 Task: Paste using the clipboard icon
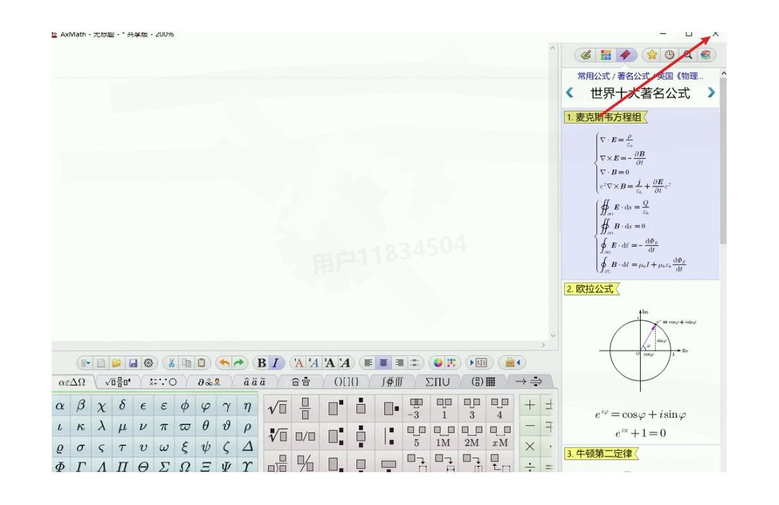coord(201,363)
